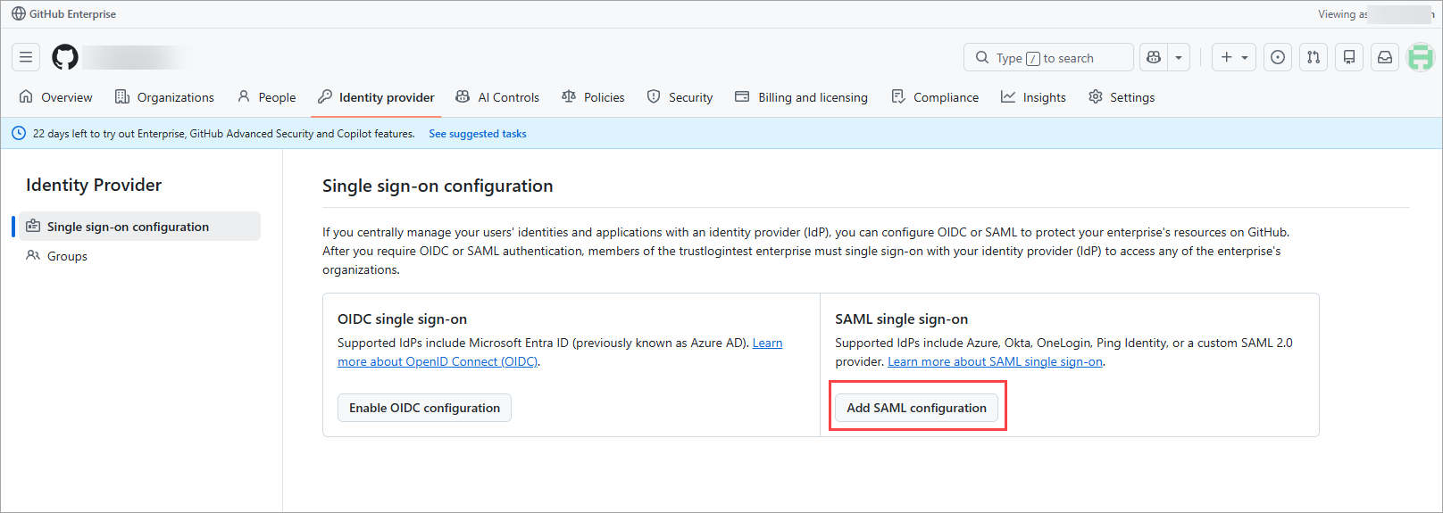Click the SAML single sign-on heading
This screenshot has width=1443, height=513.
(901, 319)
